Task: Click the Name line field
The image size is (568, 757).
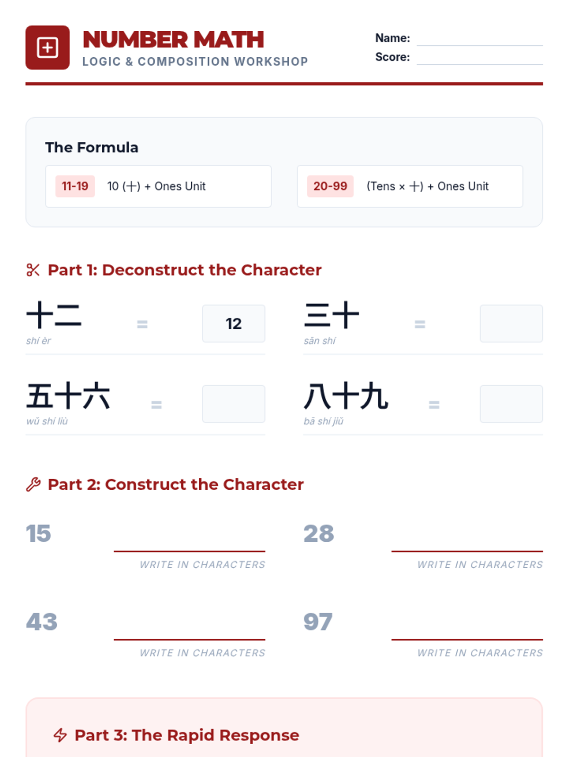Action: [x=479, y=39]
